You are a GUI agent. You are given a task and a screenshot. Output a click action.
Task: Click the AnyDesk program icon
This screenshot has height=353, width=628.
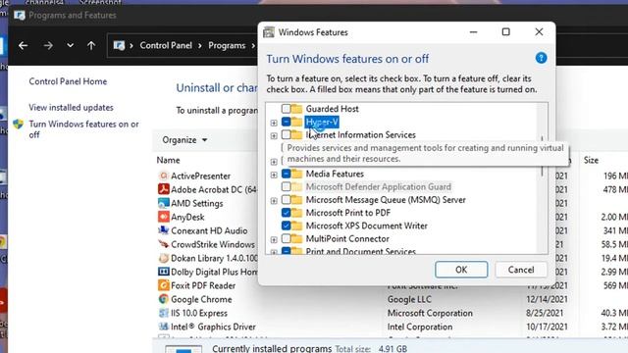pyautogui.click(x=164, y=217)
